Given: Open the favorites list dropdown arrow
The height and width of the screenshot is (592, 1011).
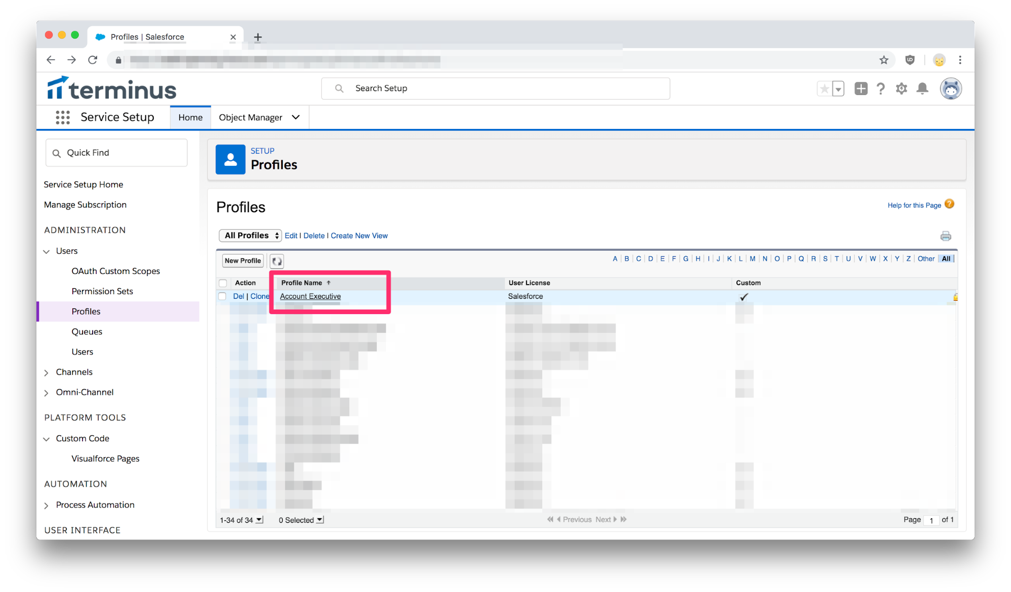Looking at the screenshot, I should point(838,89).
